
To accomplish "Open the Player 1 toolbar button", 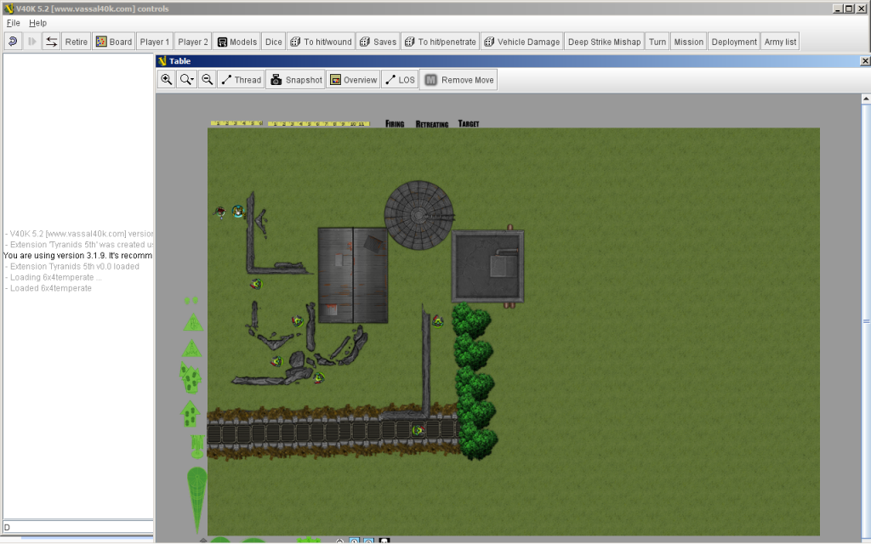I will (x=155, y=42).
